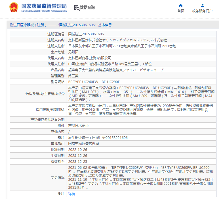Click the 政务服务门户 user icon

click(x=202, y=5)
